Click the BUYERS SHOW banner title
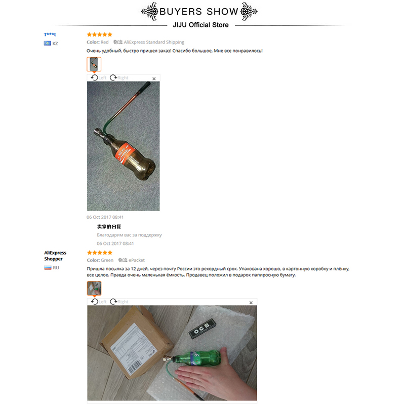The height and width of the screenshot is (405, 405). pos(199,12)
